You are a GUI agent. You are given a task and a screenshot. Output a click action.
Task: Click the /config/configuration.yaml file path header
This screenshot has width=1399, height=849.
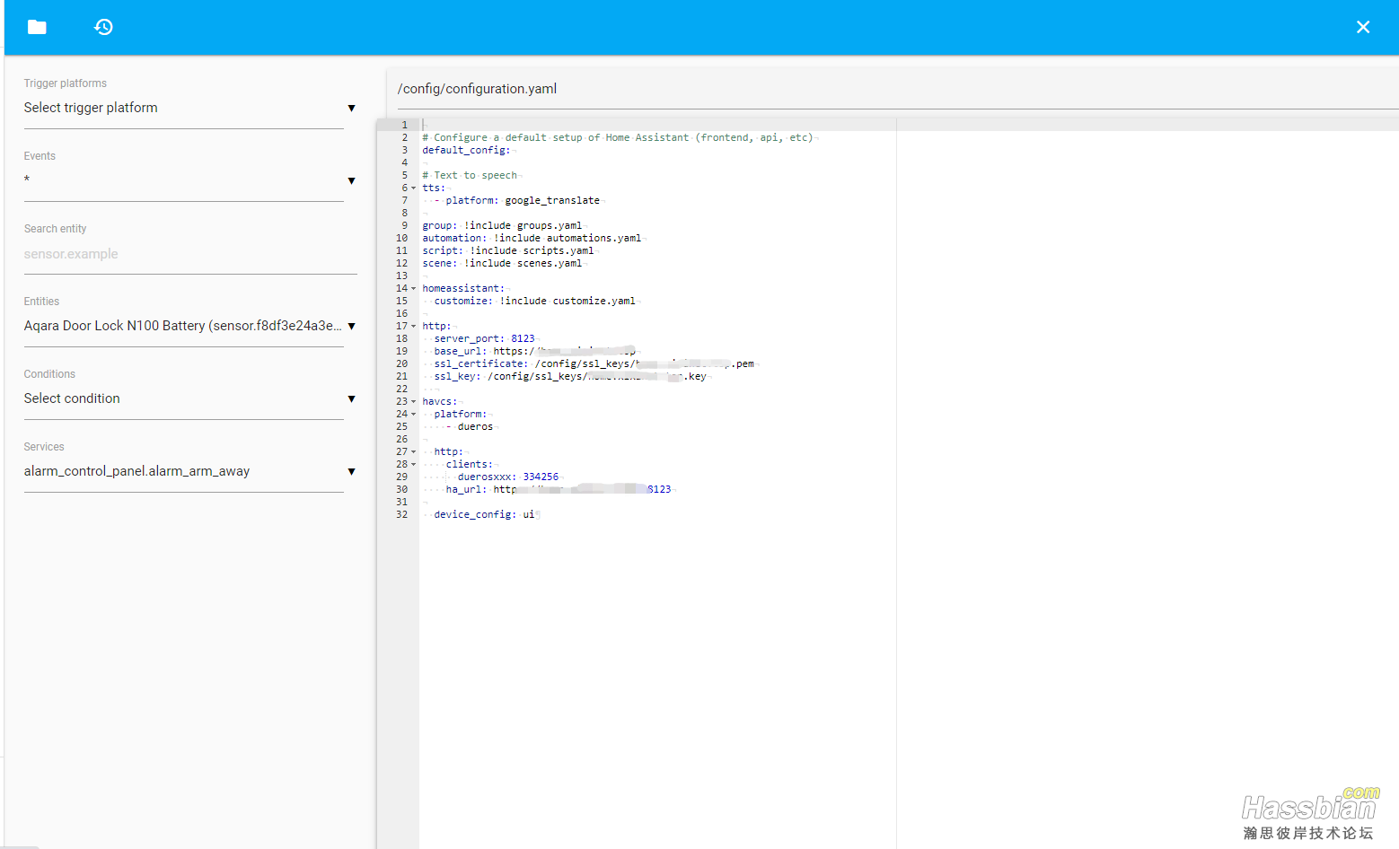pyautogui.click(x=477, y=89)
